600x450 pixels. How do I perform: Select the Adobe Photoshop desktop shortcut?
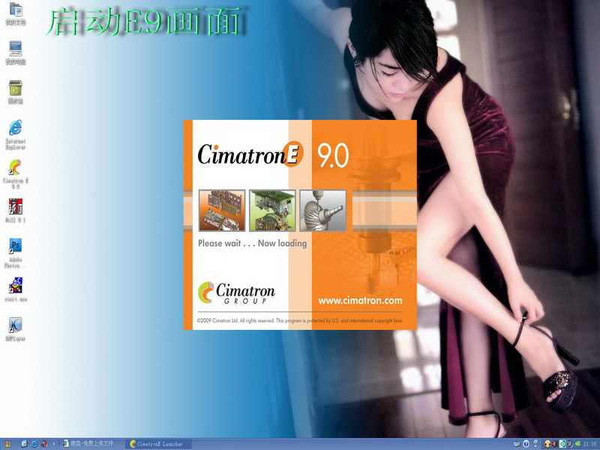(x=16, y=253)
